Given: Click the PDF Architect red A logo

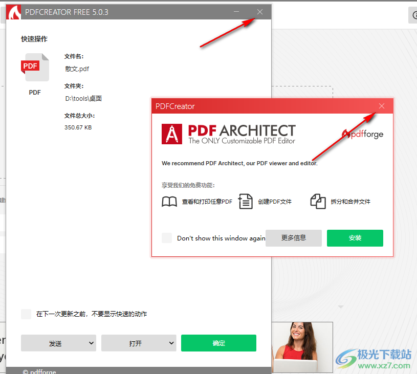Looking at the screenshot, I should [x=172, y=134].
